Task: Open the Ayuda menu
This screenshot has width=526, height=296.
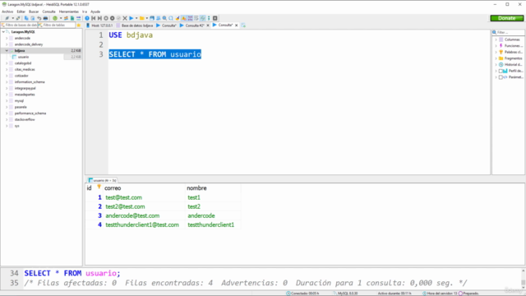Action: pyautogui.click(x=95, y=12)
